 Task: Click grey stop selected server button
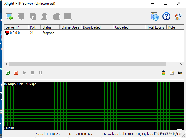pos(32,73)
